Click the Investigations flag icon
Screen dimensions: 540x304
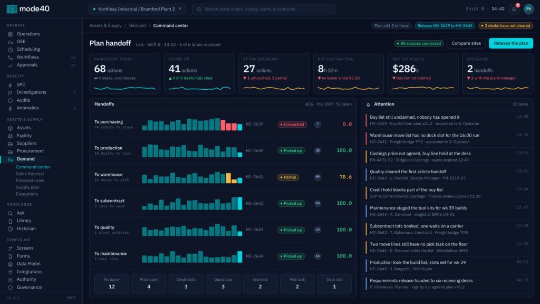click(11, 92)
